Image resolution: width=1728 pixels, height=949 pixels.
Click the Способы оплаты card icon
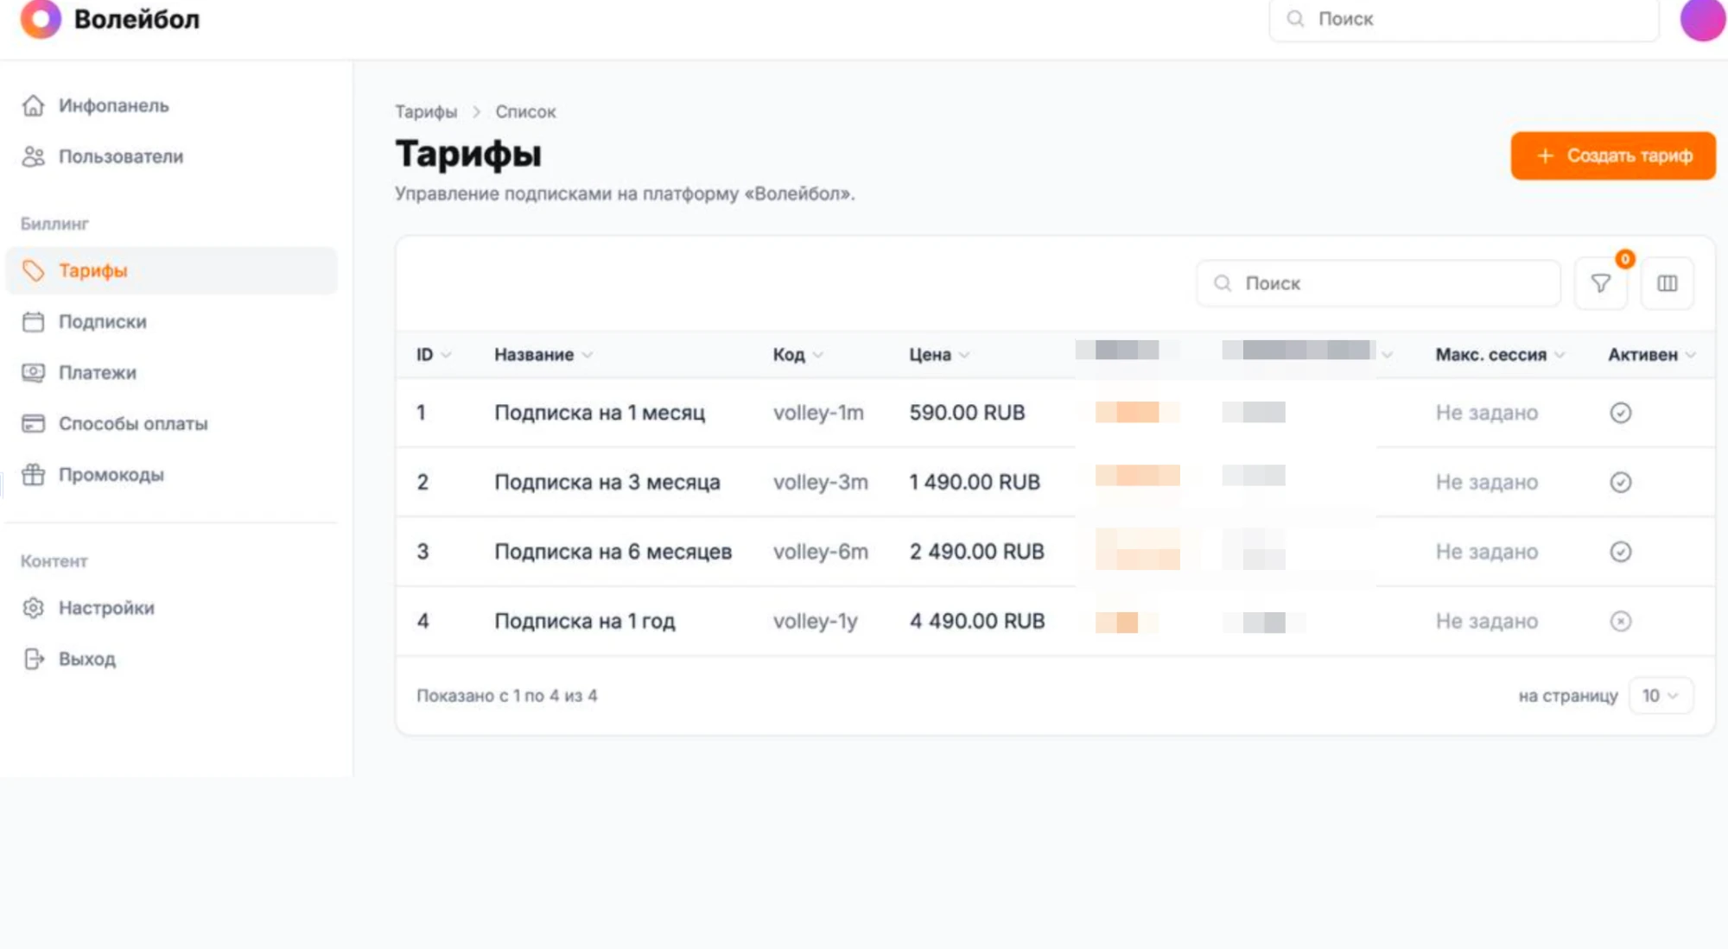(x=33, y=423)
